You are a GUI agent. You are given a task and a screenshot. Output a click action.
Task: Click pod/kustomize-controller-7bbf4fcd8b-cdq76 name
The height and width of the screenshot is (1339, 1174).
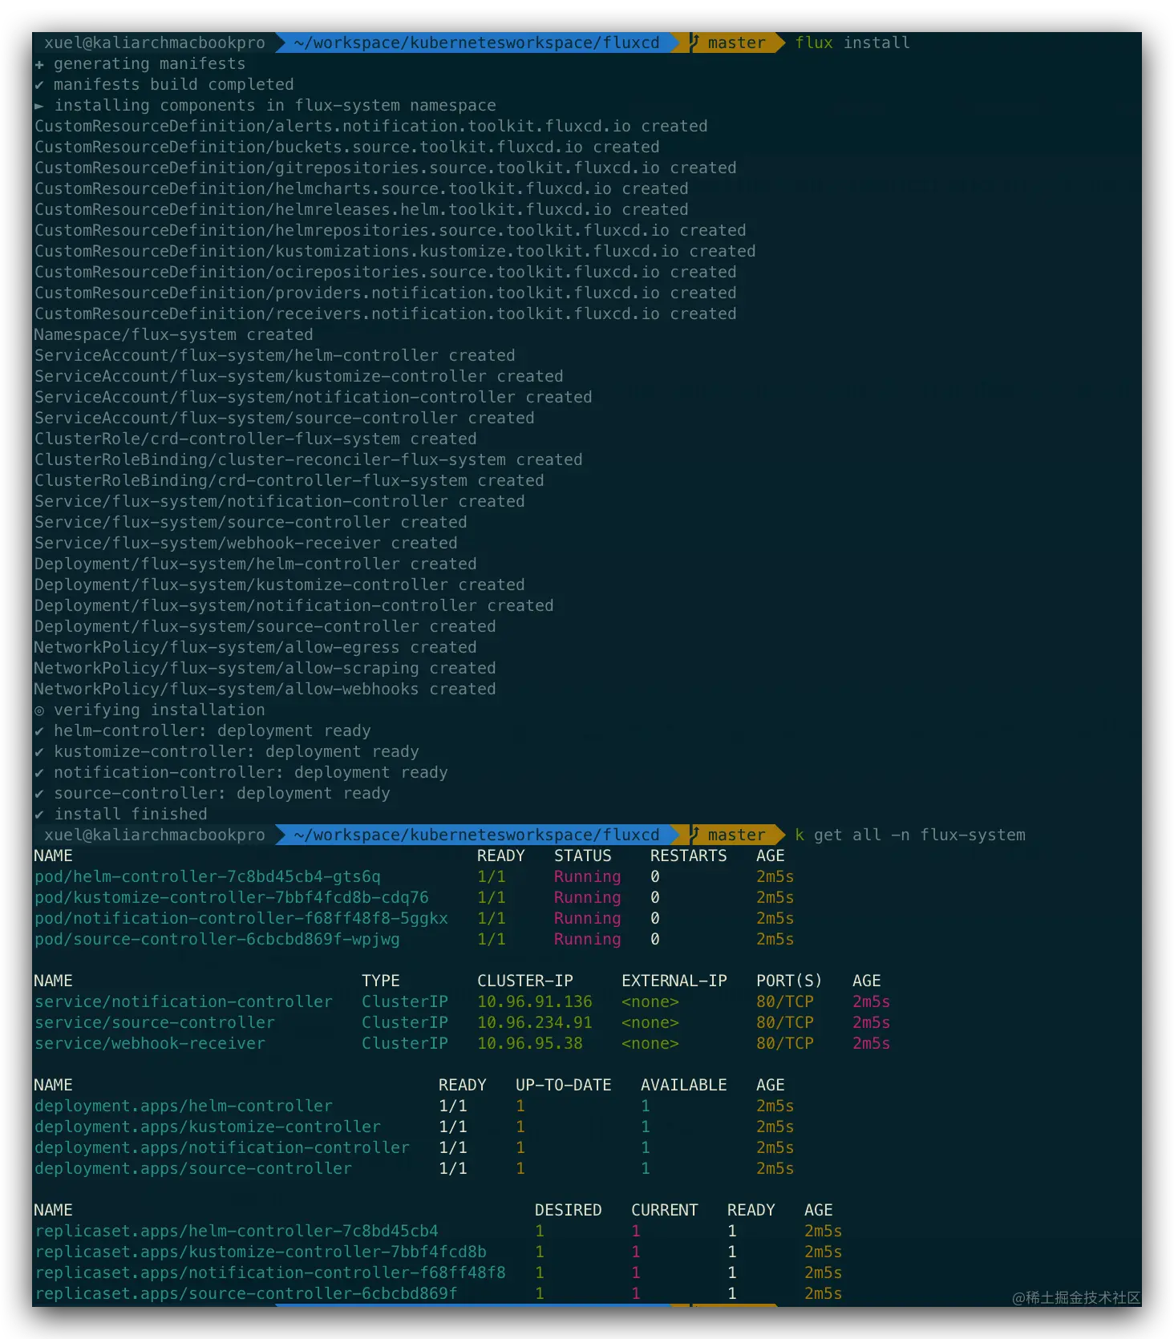(232, 897)
